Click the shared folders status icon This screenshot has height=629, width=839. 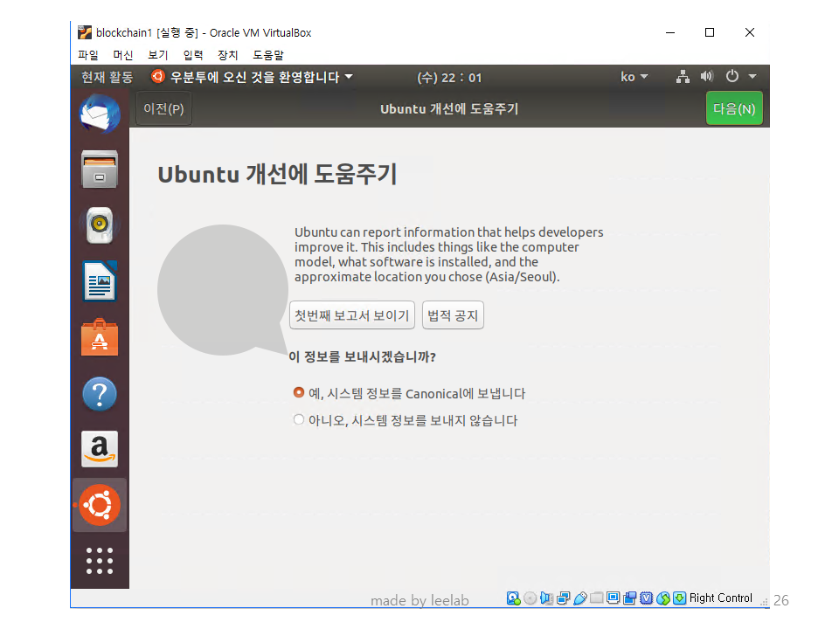tap(597, 598)
